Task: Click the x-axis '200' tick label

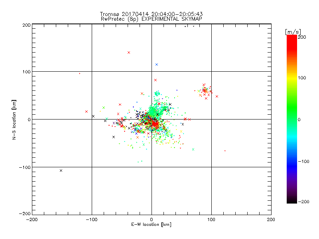Action: pos(271,219)
